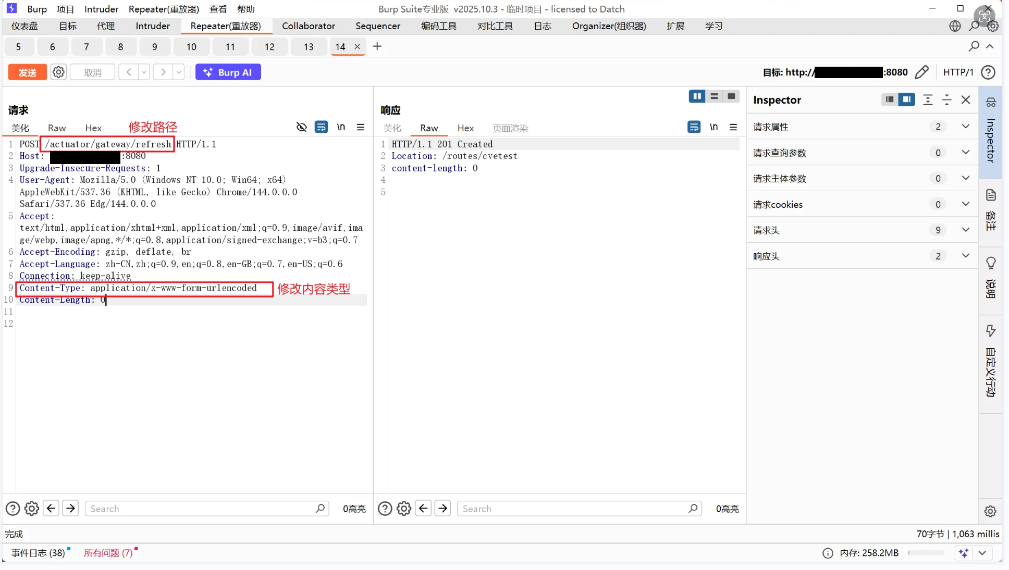
Task: Select the second highlighted Inspector layout icon
Action: click(x=907, y=100)
